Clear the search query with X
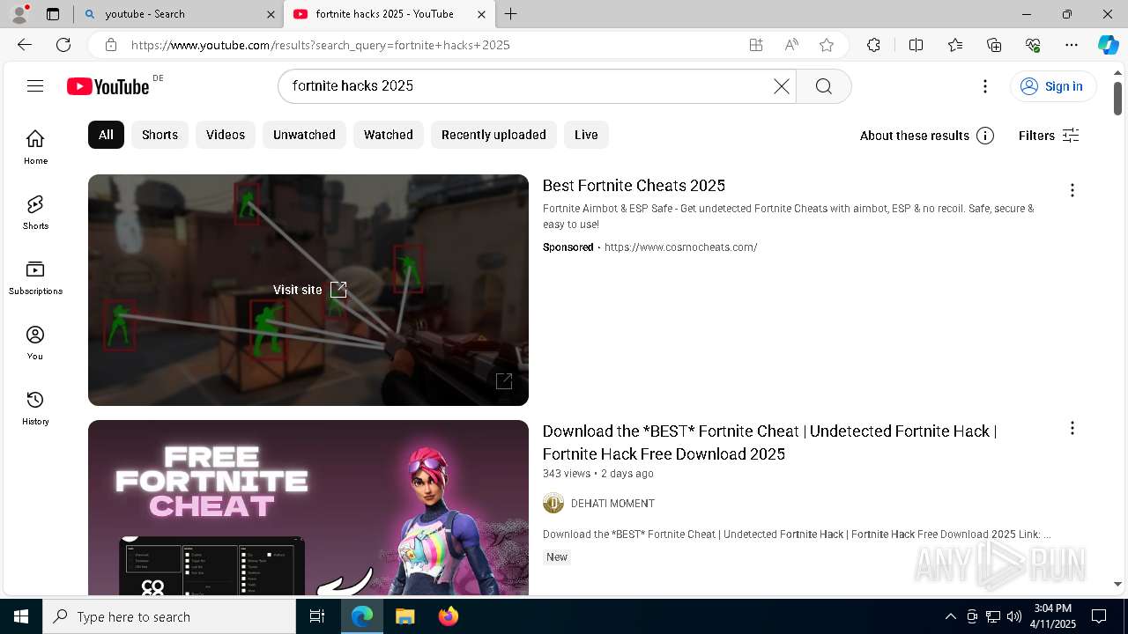Image resolution: width=1128 pixels, height=634 pixels. pos(782,85)
